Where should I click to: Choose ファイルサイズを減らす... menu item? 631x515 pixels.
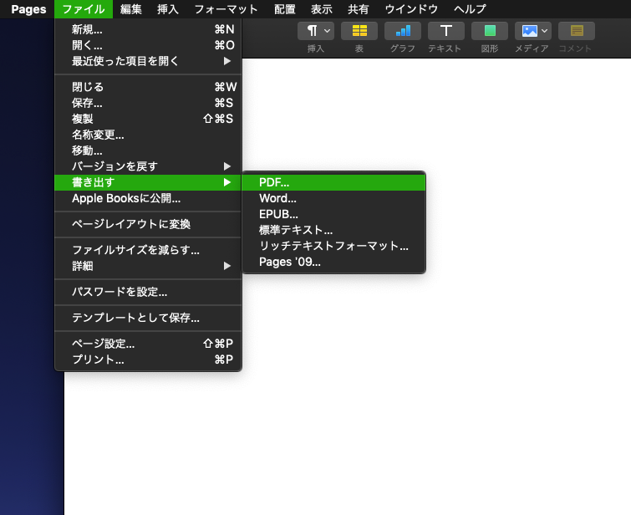click(148, 250)
